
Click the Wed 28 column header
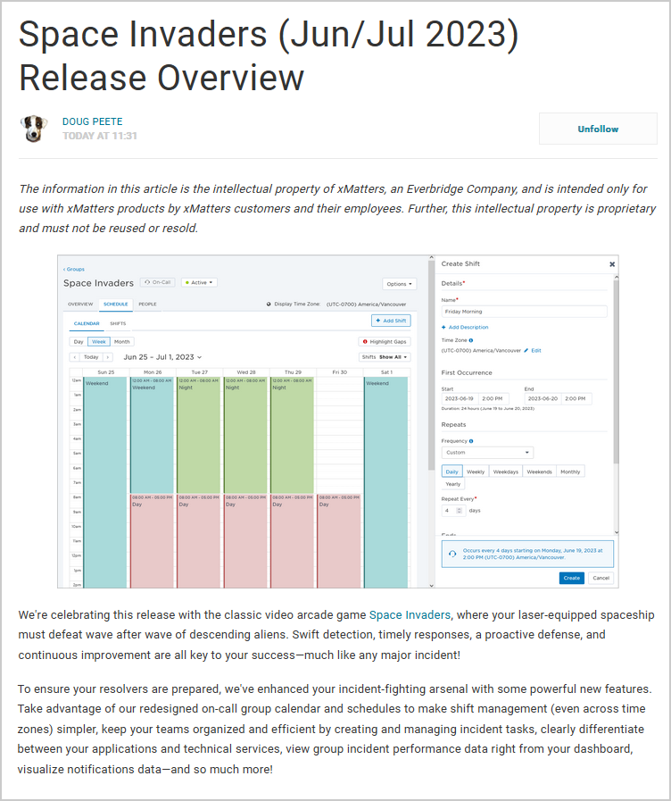tap(246, 372)
